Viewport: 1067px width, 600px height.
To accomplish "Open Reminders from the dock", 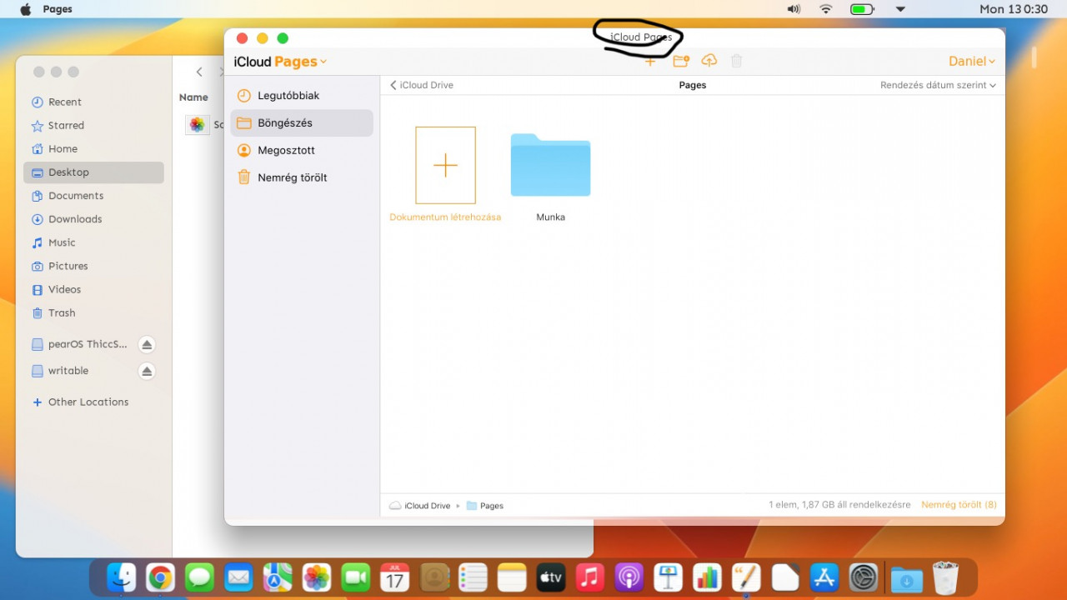I will pos(473,577).
